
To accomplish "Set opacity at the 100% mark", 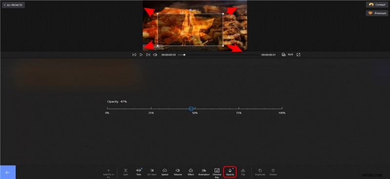I will point(282,109).
